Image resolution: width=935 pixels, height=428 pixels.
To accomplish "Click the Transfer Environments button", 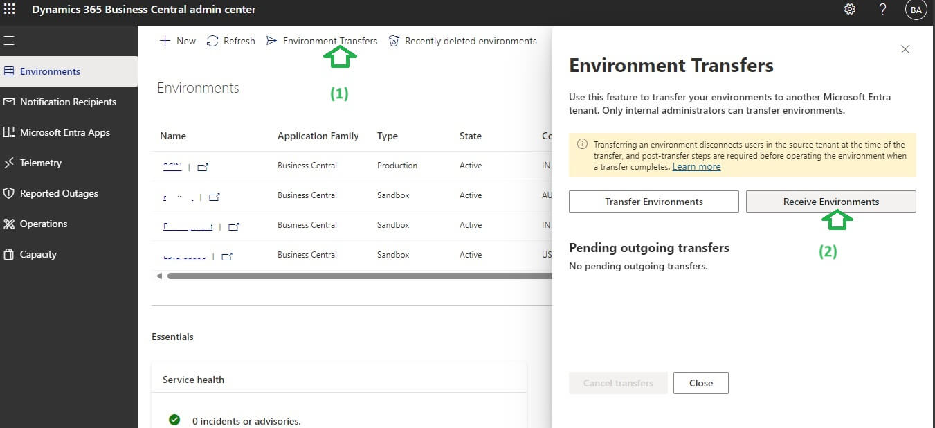I will point(653,202).
